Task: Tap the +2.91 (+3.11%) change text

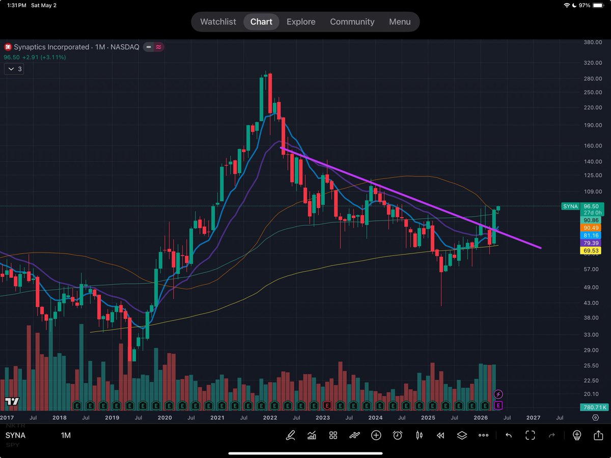Action: (x=45, y=58)
